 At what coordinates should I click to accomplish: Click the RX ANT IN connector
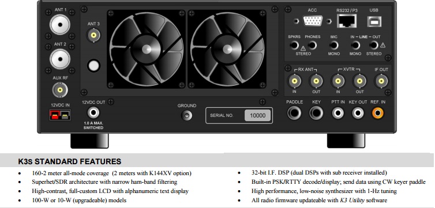click(294, 81)
